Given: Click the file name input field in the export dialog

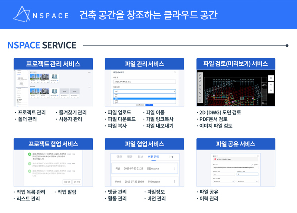Looking at the screenshot, I should tap(145, 82).
